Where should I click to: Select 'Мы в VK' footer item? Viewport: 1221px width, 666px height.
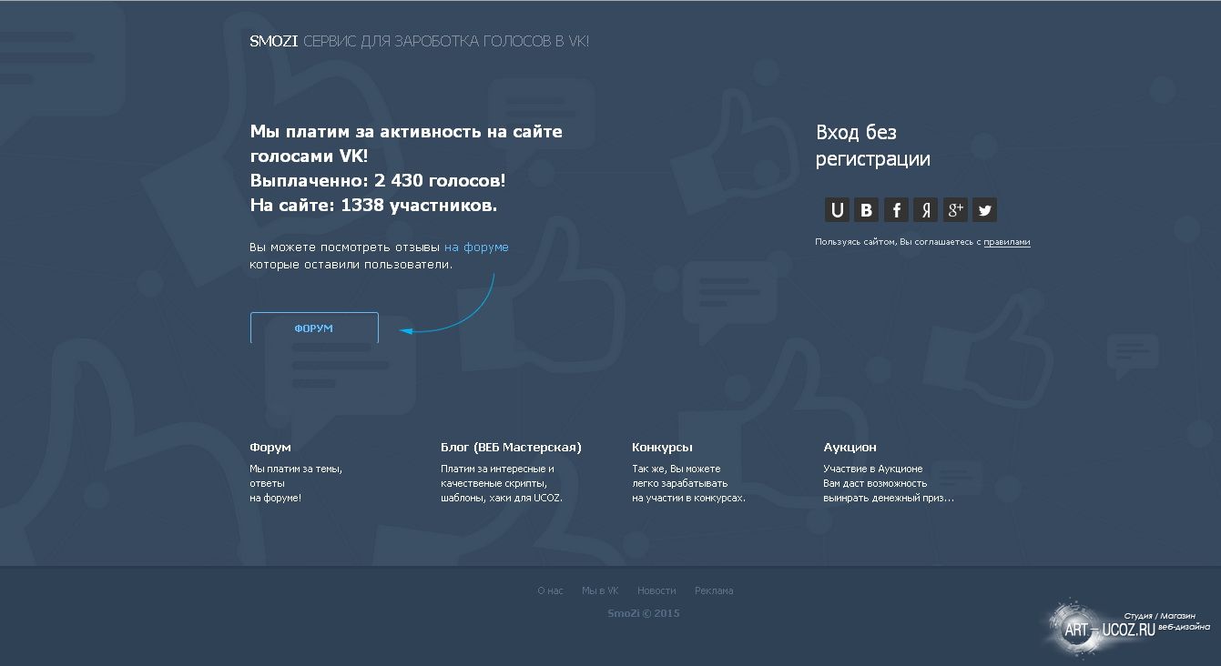click(x=600, y=590)
